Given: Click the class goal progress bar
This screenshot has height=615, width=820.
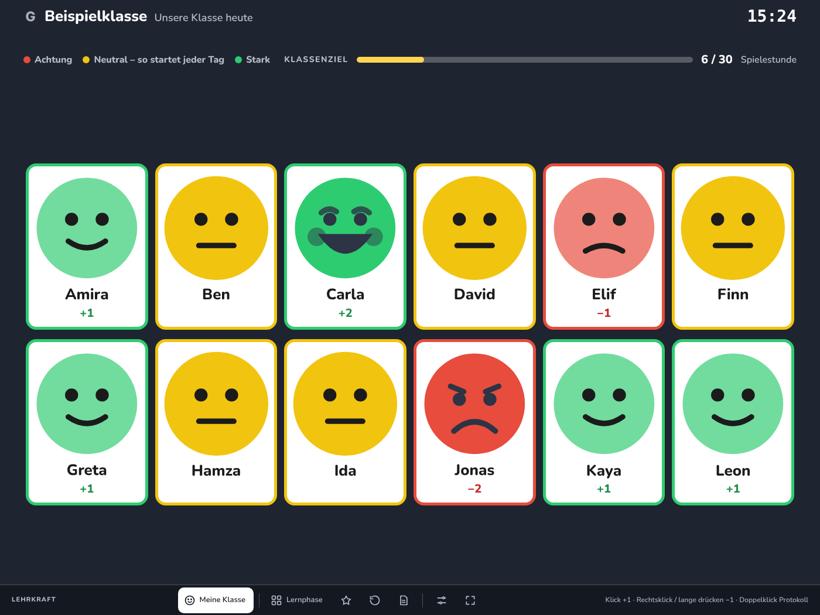Looking at the screenshot, I should pos(525,60).
